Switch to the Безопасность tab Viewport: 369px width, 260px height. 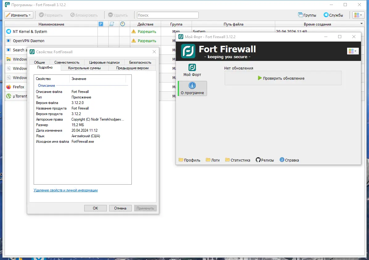(140, 62)
